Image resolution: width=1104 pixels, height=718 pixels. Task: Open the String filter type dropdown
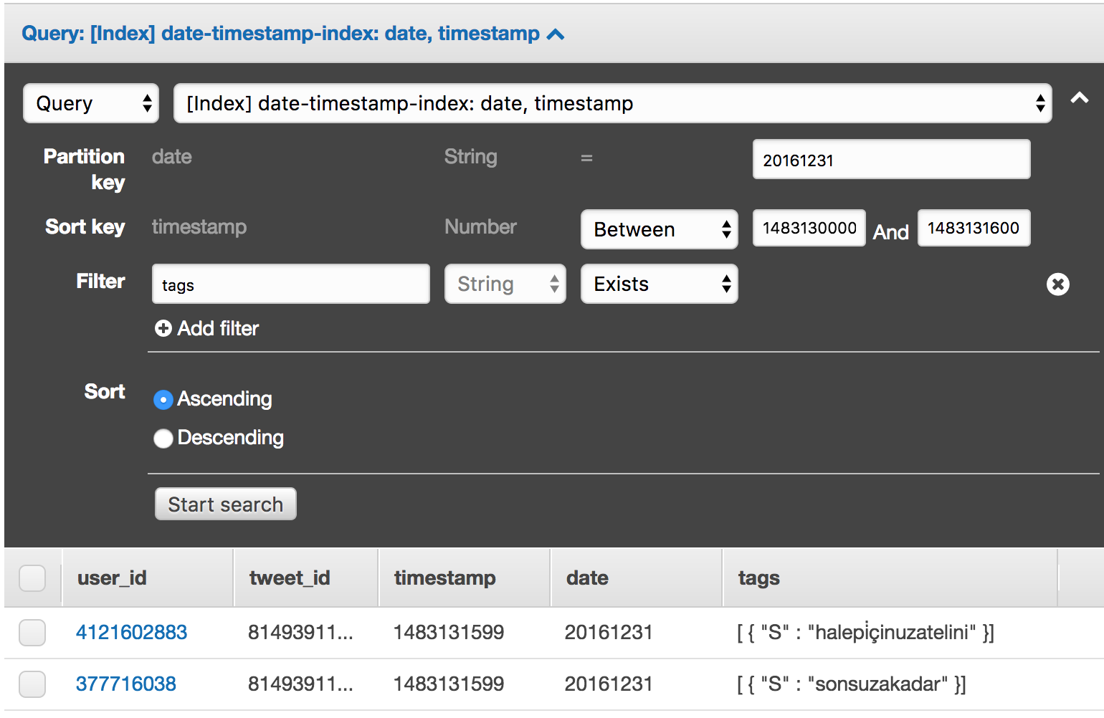tap(505, 284)
